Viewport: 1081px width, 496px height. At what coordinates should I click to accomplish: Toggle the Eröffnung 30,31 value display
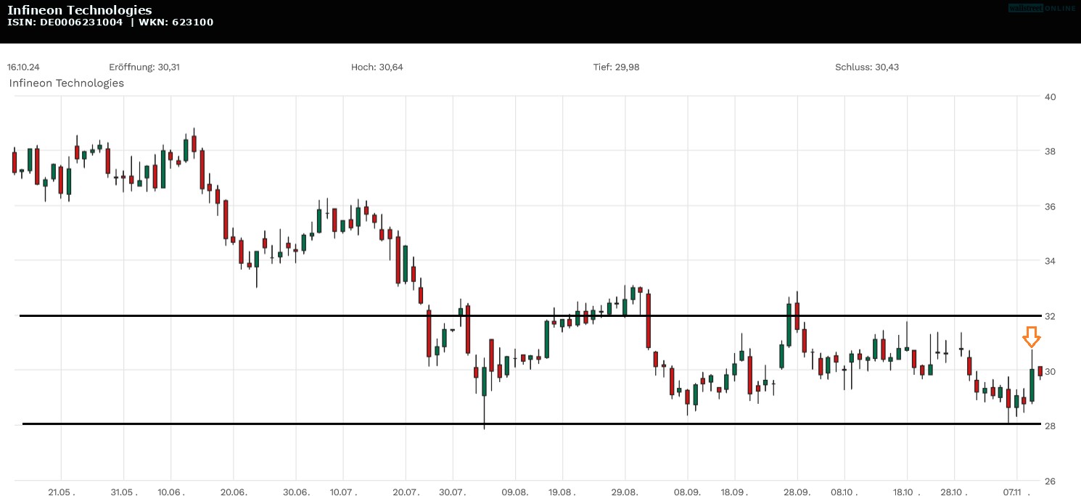tap(144, 67)
